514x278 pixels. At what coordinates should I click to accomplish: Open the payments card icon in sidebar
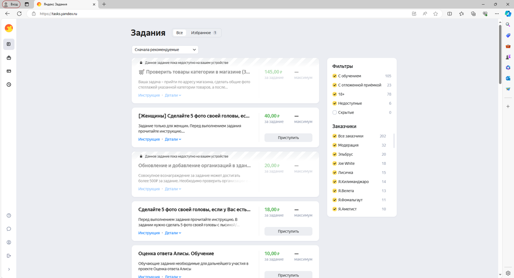(9, 71)
